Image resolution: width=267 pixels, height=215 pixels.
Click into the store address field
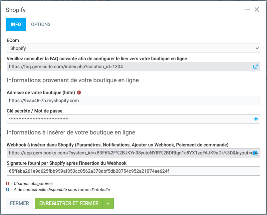133,101
